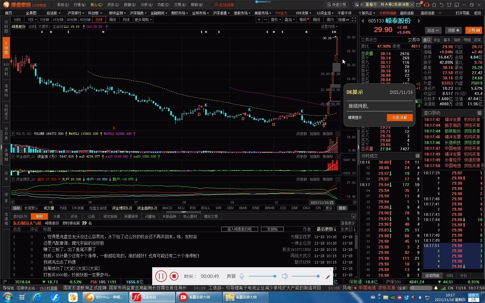Open the recorder pencil annotation tool
Viewport: 485px width, 303px height.
pos(328,277)
